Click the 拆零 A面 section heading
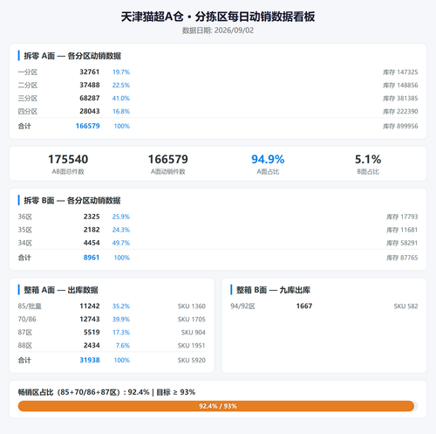The height and width of the screenshot is (434, 436). [x=72, y=56]
